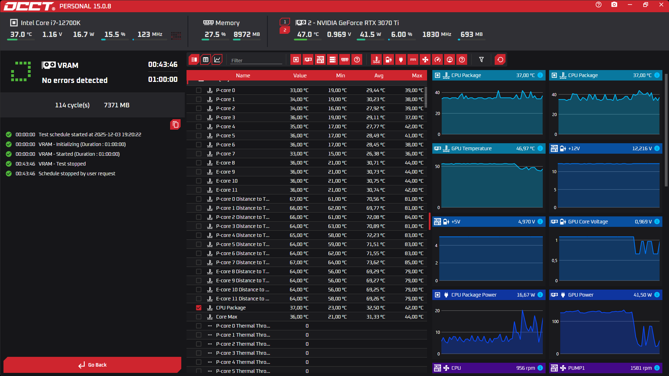Toggle temperature sensor type filter
Viewport: 669px width, 376px height.
(377, 60)
